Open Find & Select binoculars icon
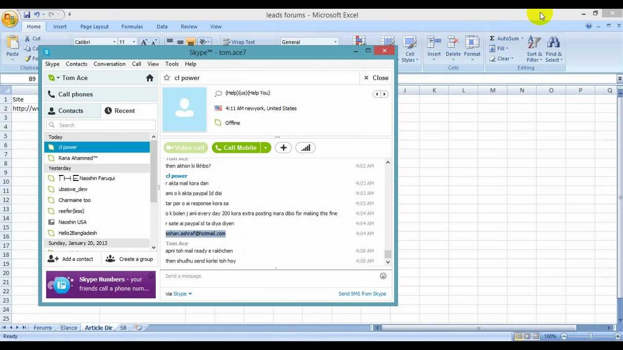Screen dimensions: 623x350 553,43
